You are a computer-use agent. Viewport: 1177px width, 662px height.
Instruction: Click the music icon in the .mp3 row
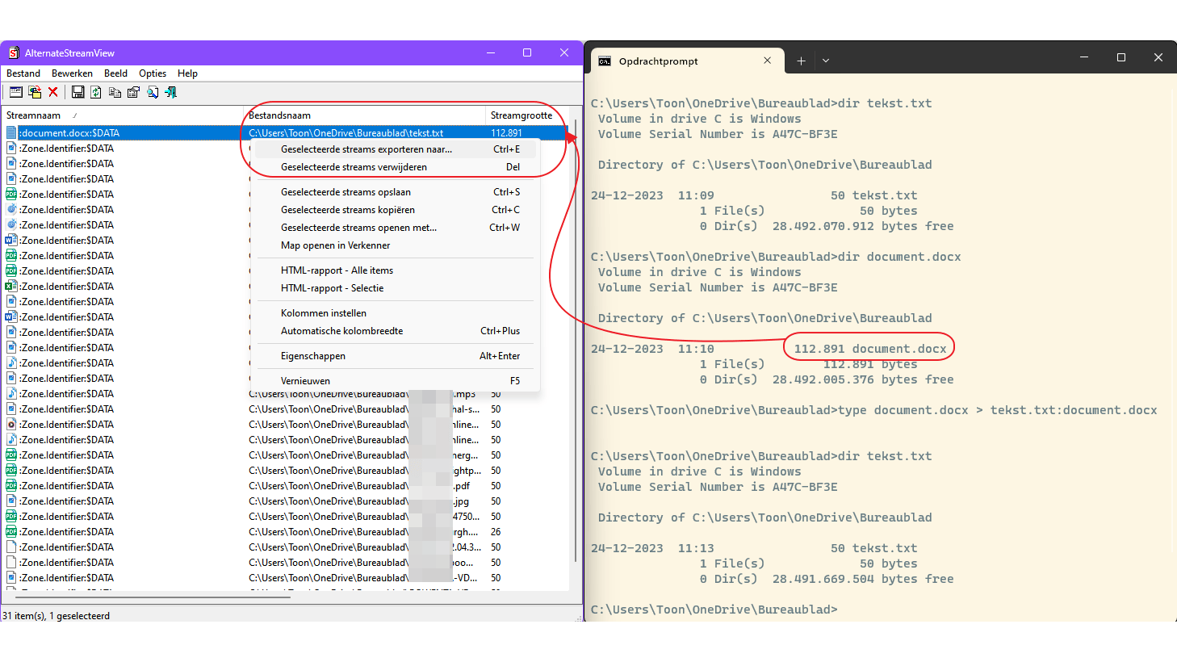(x=11, y=394)
